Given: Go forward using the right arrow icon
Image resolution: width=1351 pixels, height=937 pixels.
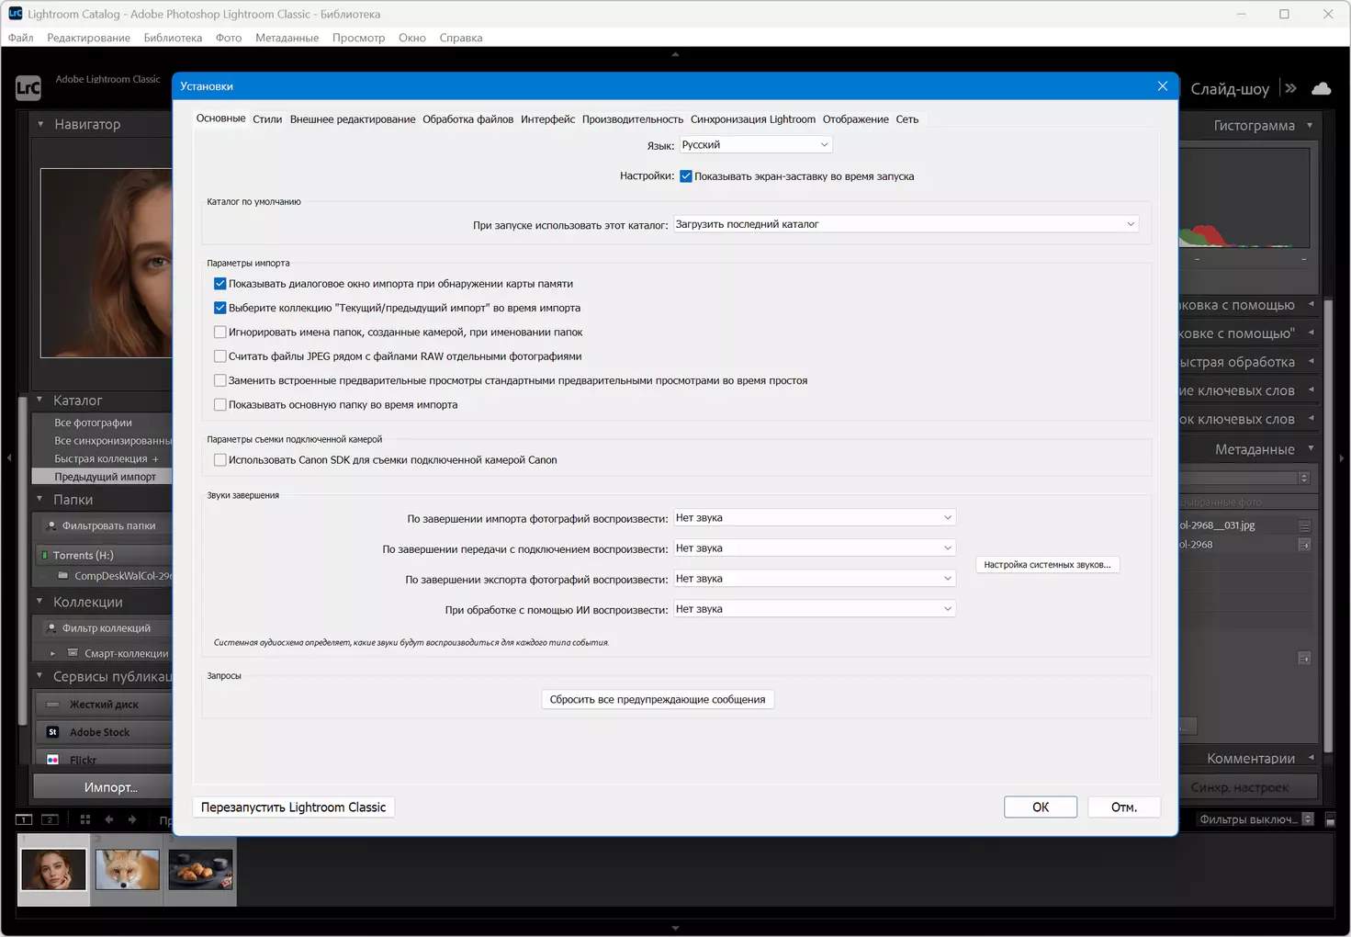Looking at the screenshot, I should (x=133, y=819).
